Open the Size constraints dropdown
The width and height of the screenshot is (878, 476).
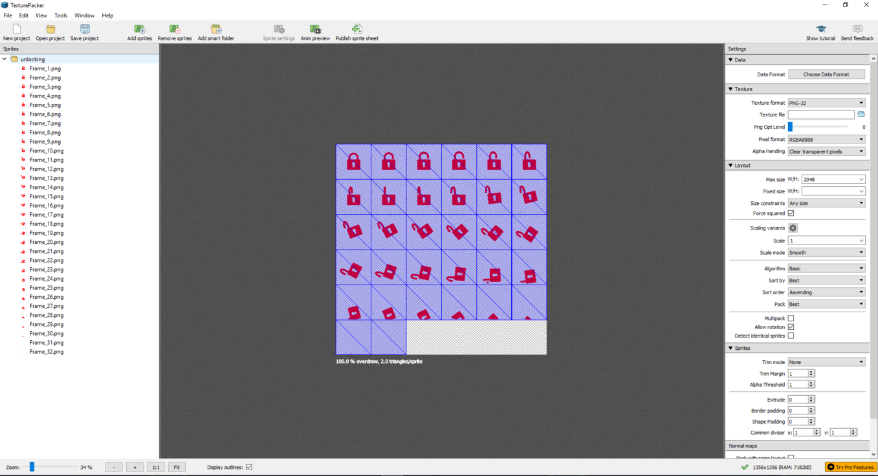click(x=826, y=203)
